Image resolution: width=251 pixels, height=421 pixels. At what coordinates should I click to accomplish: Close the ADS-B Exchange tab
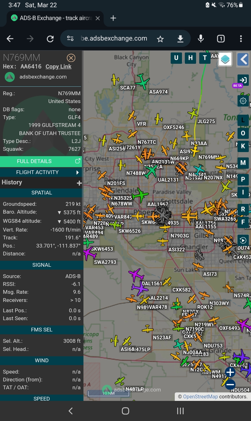[x=98, y=18]
